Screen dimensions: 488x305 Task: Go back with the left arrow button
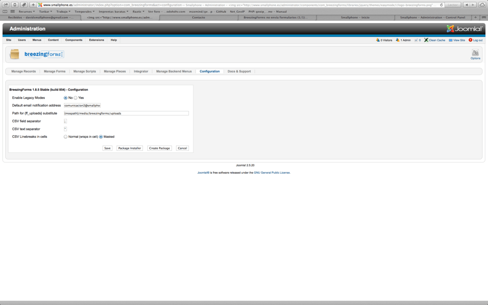point(467,5)
